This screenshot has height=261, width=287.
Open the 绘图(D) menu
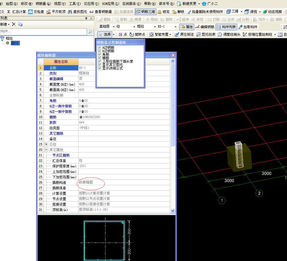pos(12,4)
